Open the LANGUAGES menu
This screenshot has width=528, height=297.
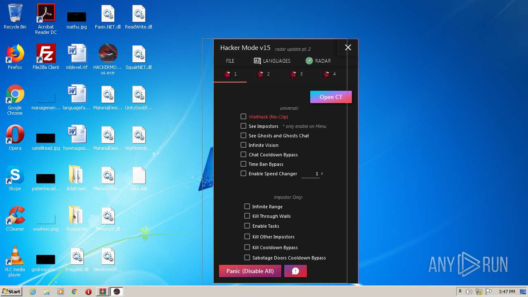[272, 61]
